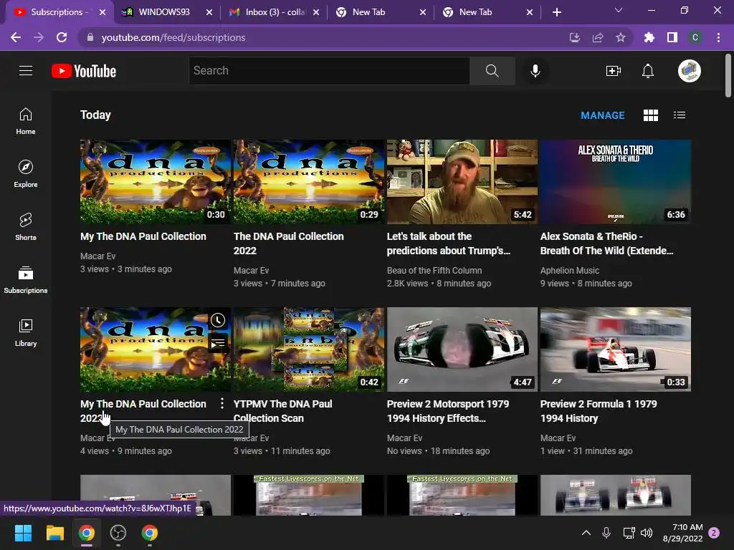734x550 pixels.
Task: Bookmark this tab with star icon
Action: [x=621, y=37]
